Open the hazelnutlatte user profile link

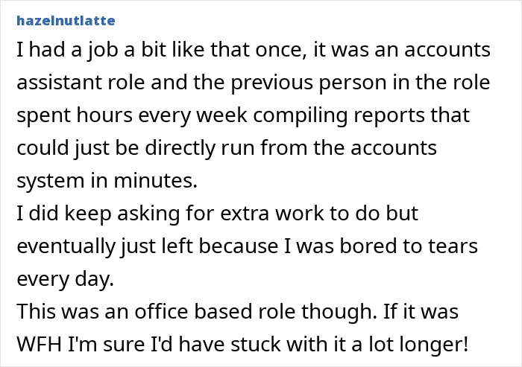coord(66,21)
